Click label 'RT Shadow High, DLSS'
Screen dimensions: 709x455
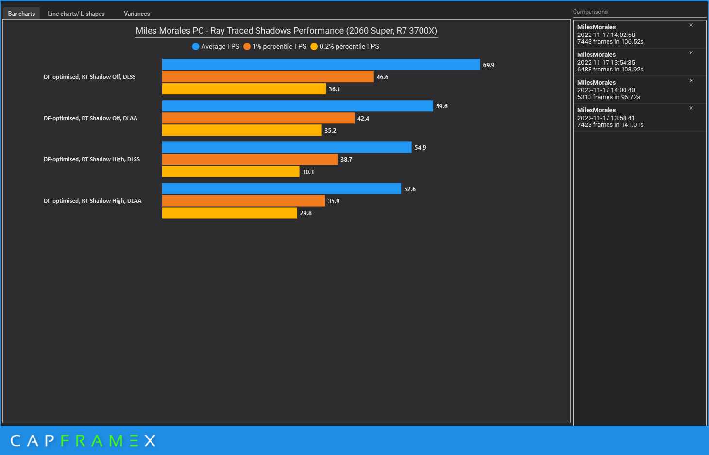tap(92, 159)
